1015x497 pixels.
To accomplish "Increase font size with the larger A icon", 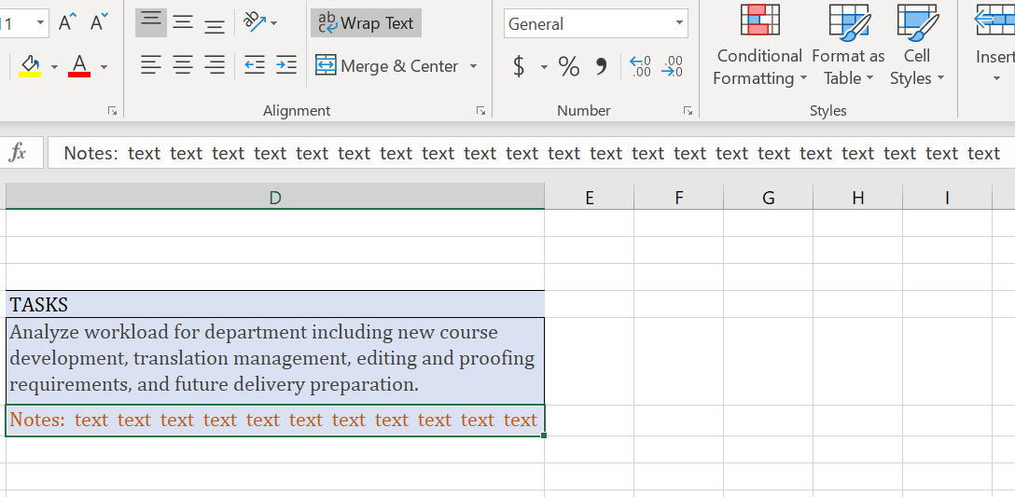I will tap(65, 23).
